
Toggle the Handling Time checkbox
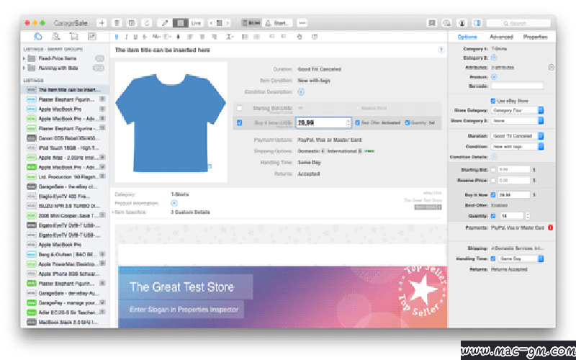tap(493, 258)
